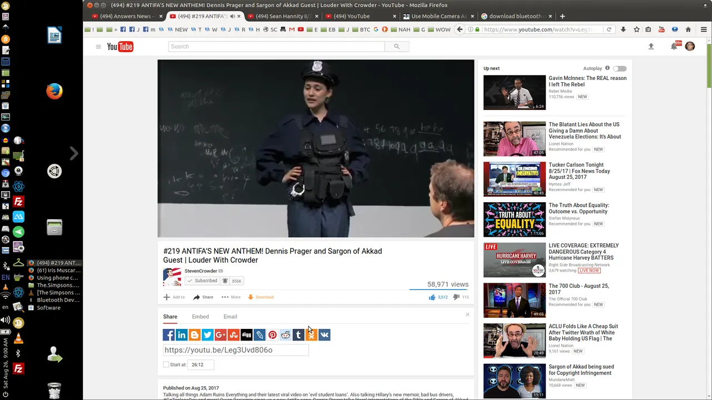The image size is (712, 400).
Task: Switch to Answers News browser tab
Action: 125,16
